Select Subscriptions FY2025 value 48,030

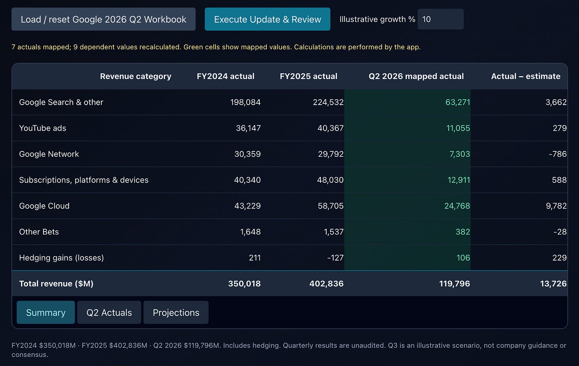pos(330,180)
